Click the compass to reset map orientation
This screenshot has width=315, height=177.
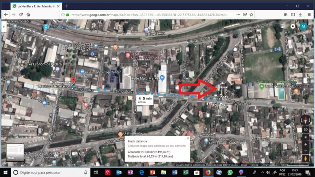[305, 120]
